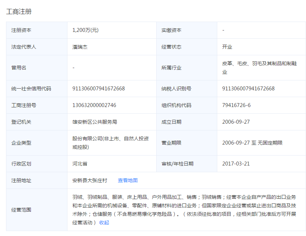Select the credit code under 统一社会信用代码

[x=99, y=89]
